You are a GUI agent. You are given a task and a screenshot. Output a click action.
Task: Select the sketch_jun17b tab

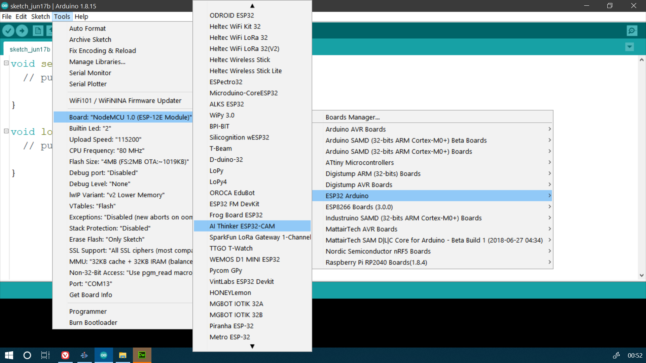pyautogui.click(x=30, y=49)
